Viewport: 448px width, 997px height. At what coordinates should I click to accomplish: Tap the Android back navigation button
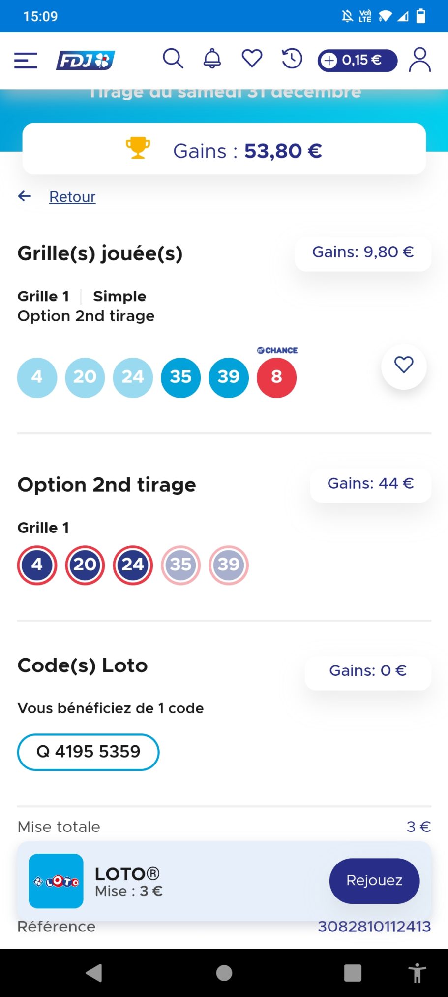(x=94, y=973)
